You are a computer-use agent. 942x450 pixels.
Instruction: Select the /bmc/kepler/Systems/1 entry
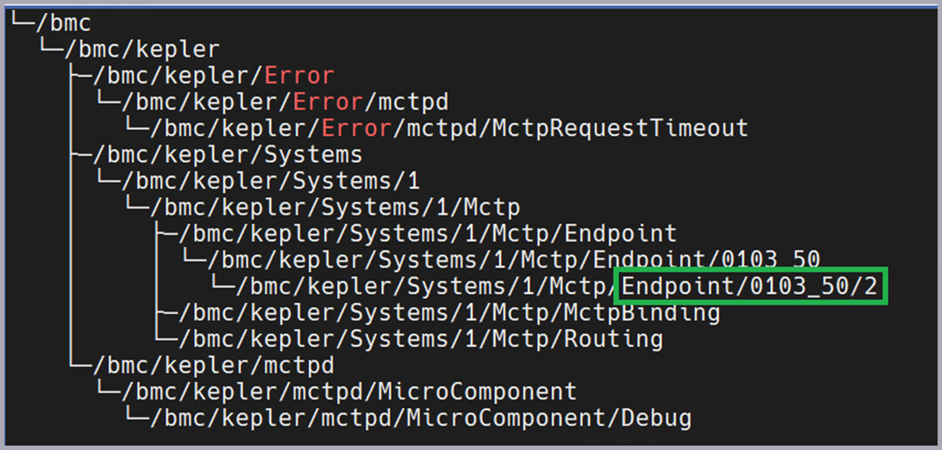(271, 181)
